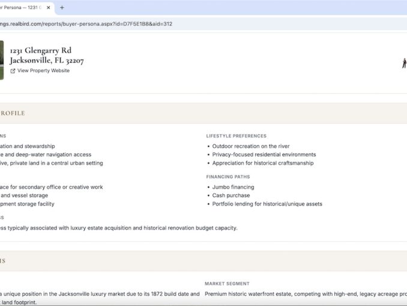407x306 pixels.
Task: Click the MARKET SEGMENT label
Action: point(227,284)
